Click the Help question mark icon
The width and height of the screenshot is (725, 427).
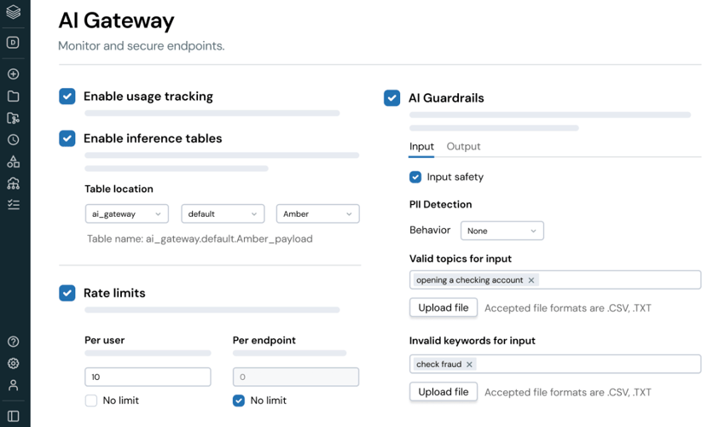[14, 342]
